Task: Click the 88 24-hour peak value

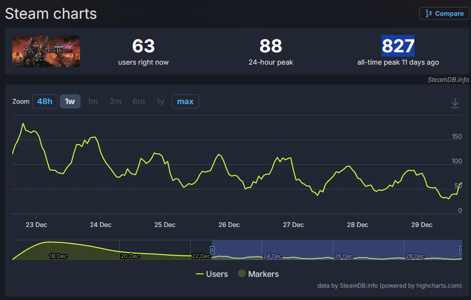Action: click(x=271, y=46)
